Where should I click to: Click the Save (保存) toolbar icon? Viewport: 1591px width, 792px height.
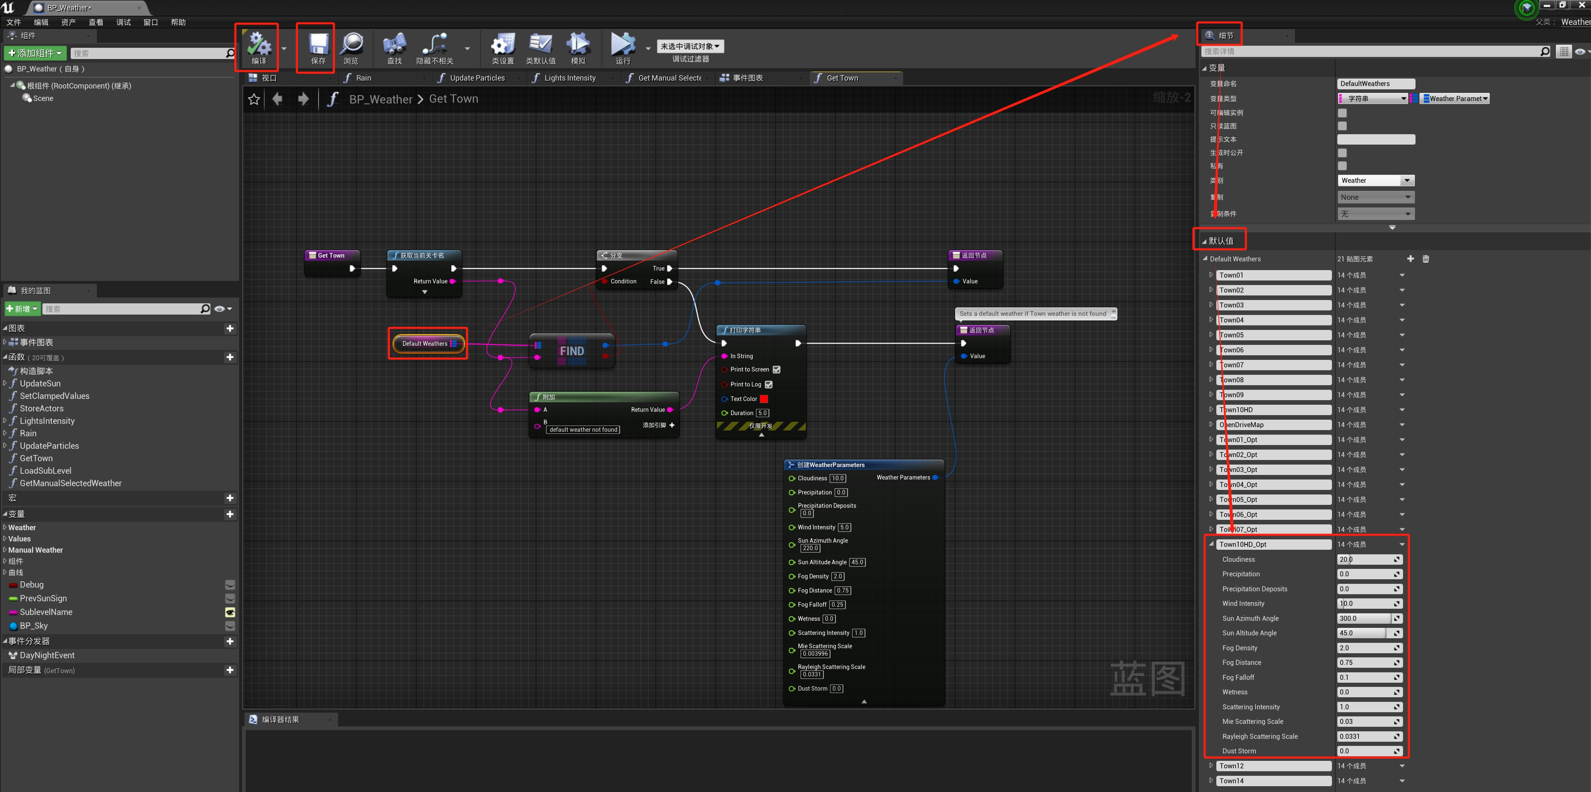pyautogui.click(x=318, y=44)
